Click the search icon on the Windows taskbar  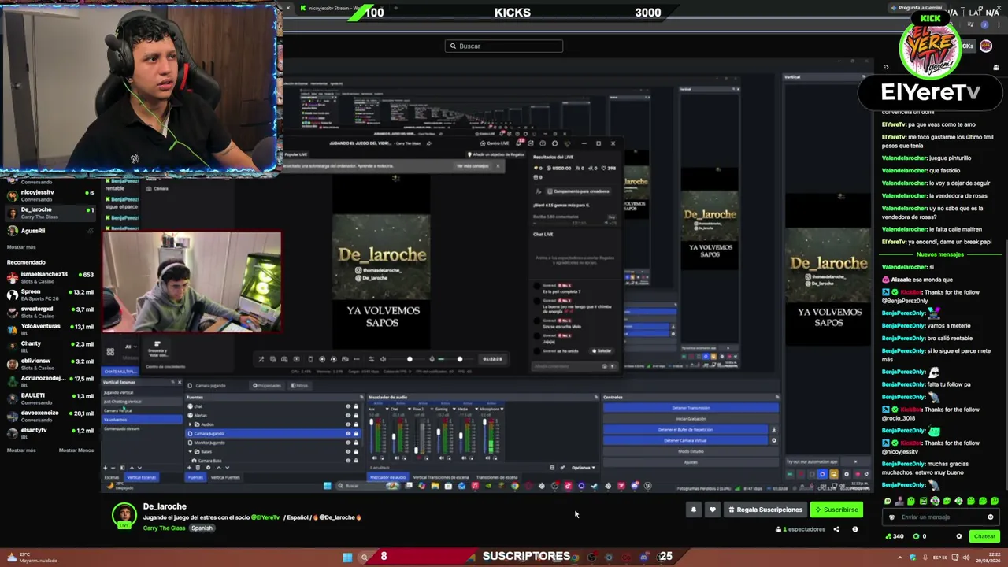click(364, 558)
